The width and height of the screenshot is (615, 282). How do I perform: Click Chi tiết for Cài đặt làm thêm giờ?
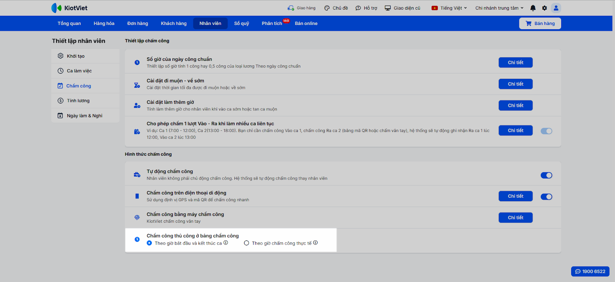(515, 105)
